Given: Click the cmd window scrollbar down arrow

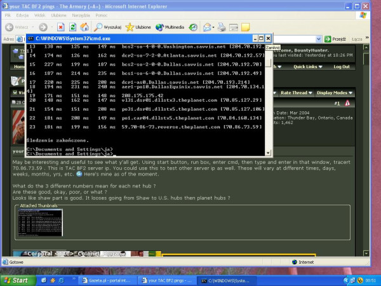Looking at the screenshot, I should (x=268, y=152).
